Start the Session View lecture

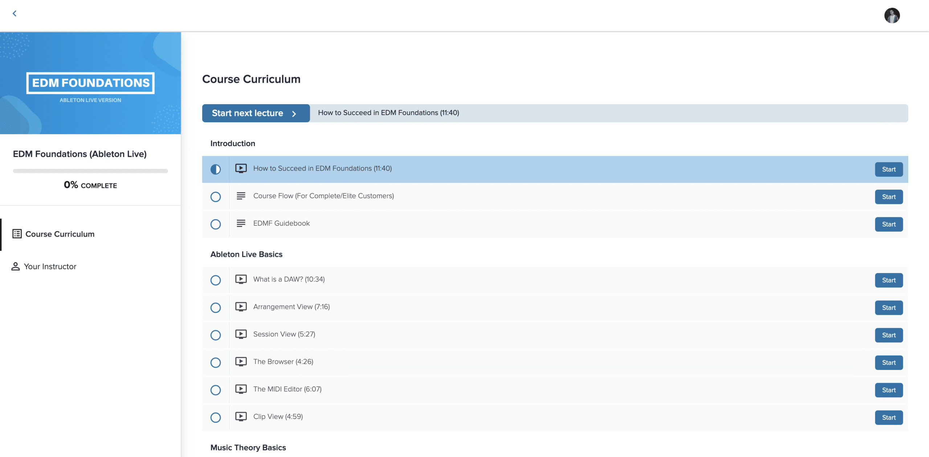(x=889, y=335)
